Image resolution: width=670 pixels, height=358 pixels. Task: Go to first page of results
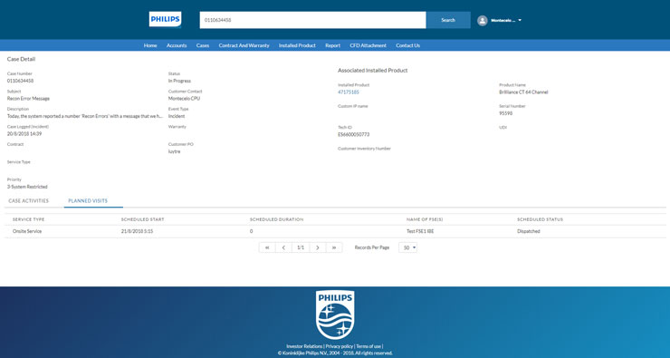tap(267, 247)
